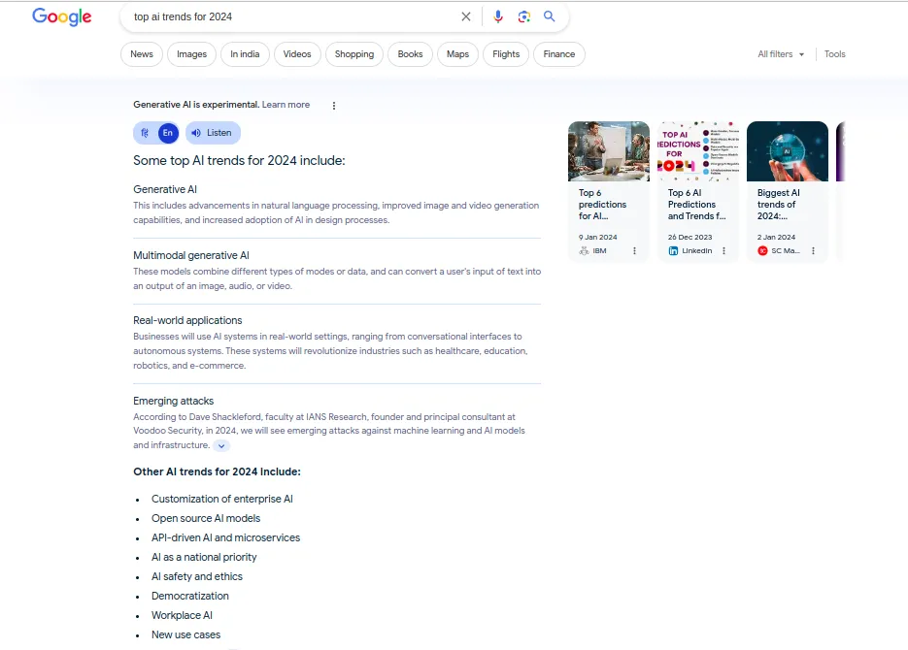
Task: Open the Images search tab
Action: [x=191, y=54]
